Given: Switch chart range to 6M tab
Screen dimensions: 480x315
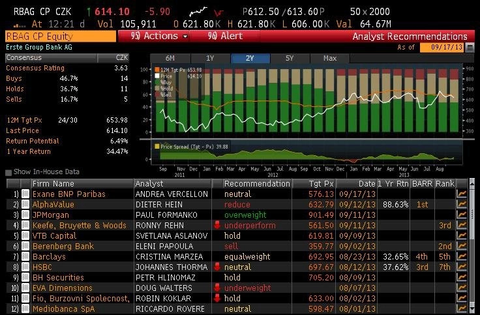Looking at the screenshot, I should [x=170, y=58].
